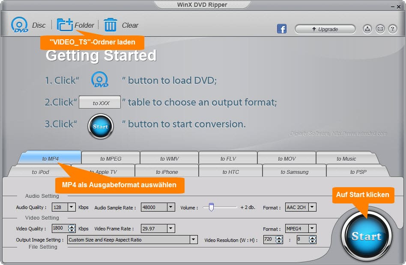Select the audio Format AAC 2CH dropdown
The height and width of the screenshot is (265, 406).
[312, 207]
